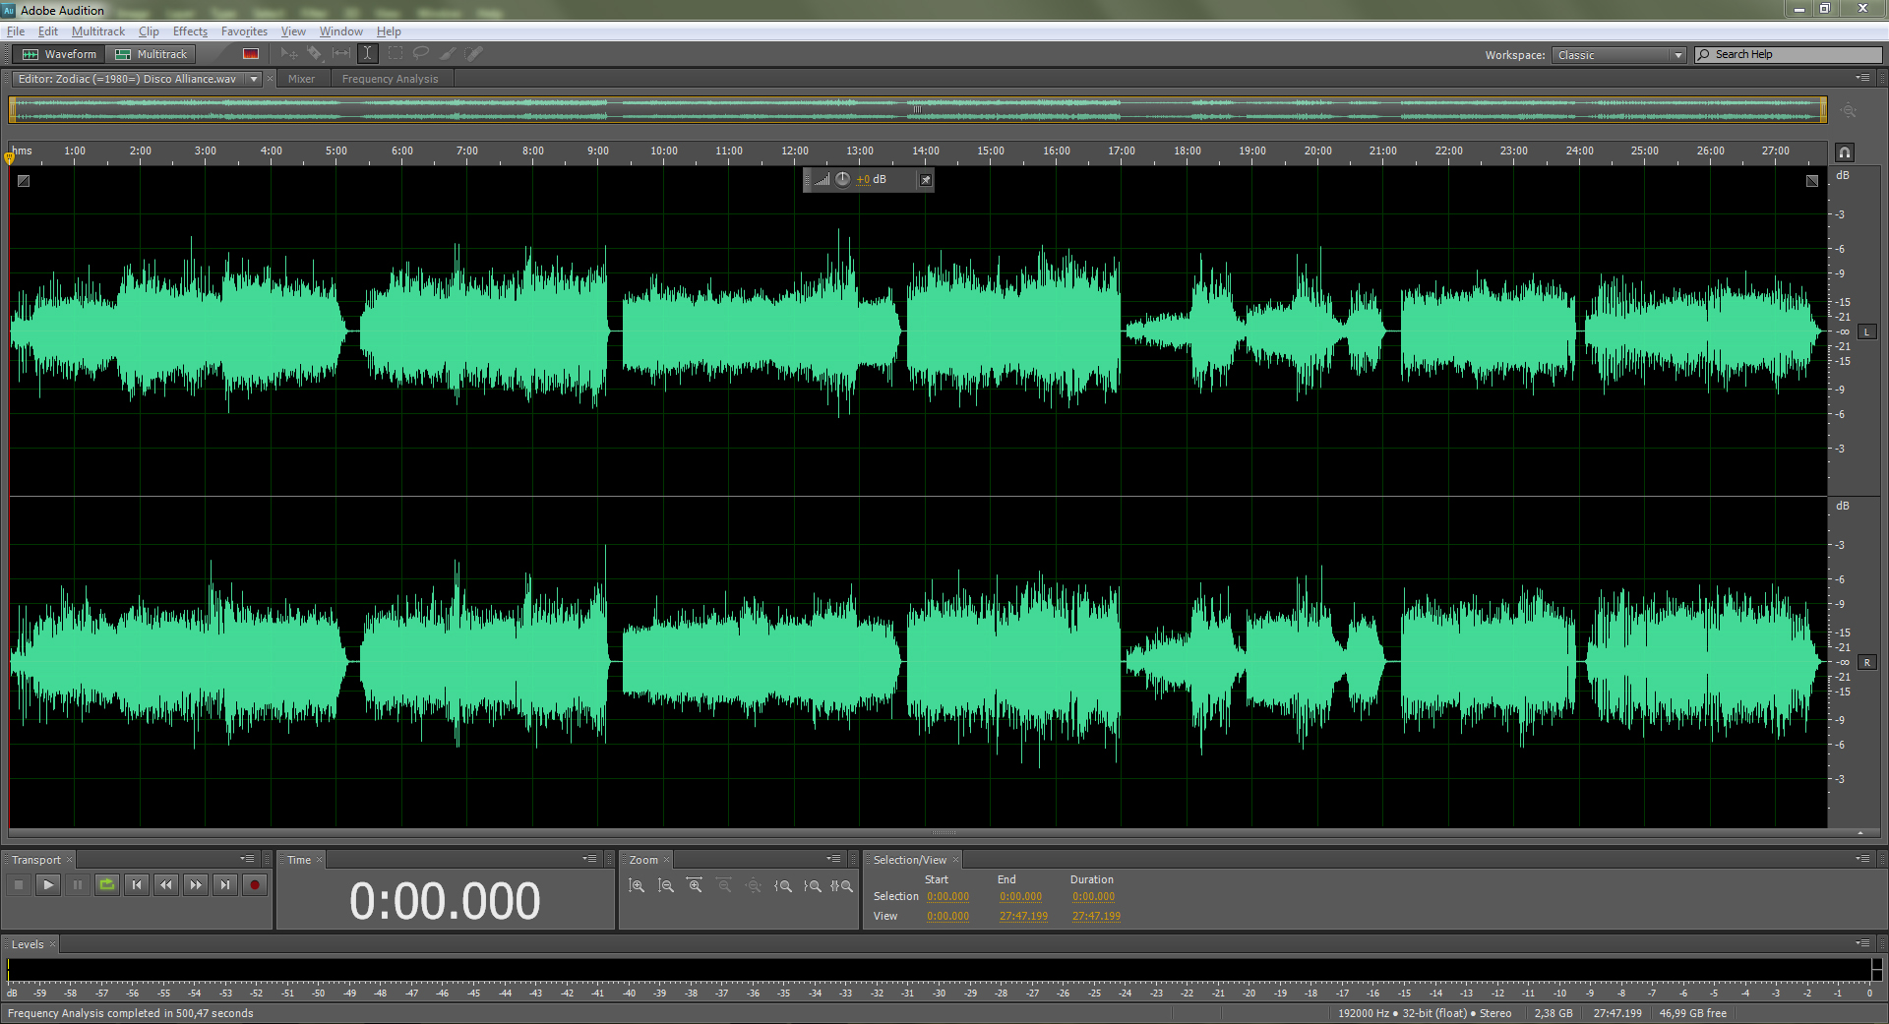Click the Waveform view button

[60, 54]
